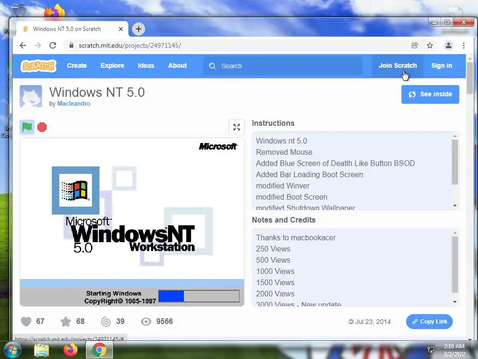Image resolution: width=478 pixels, height=359 pixels.
Task: Open the Create menu item
Action: [x=77, y=65]
